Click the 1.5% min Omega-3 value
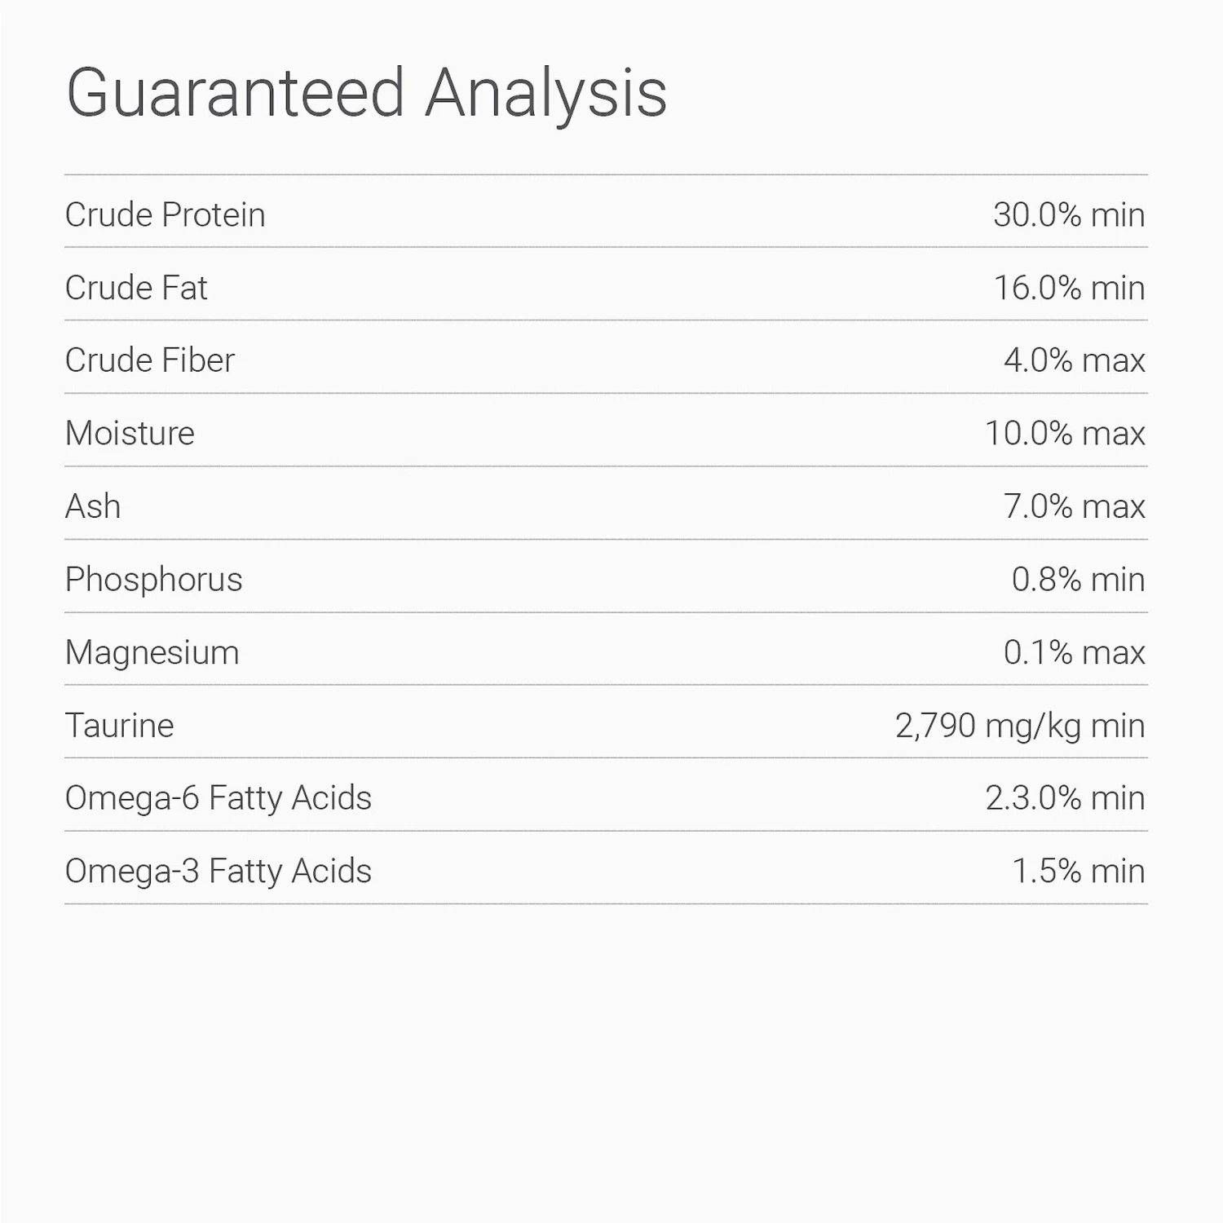This screenshot has width=1223, height=1223. (1078, 871)
